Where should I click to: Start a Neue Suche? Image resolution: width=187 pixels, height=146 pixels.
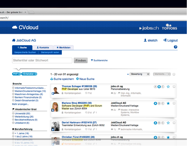[85, 79]
